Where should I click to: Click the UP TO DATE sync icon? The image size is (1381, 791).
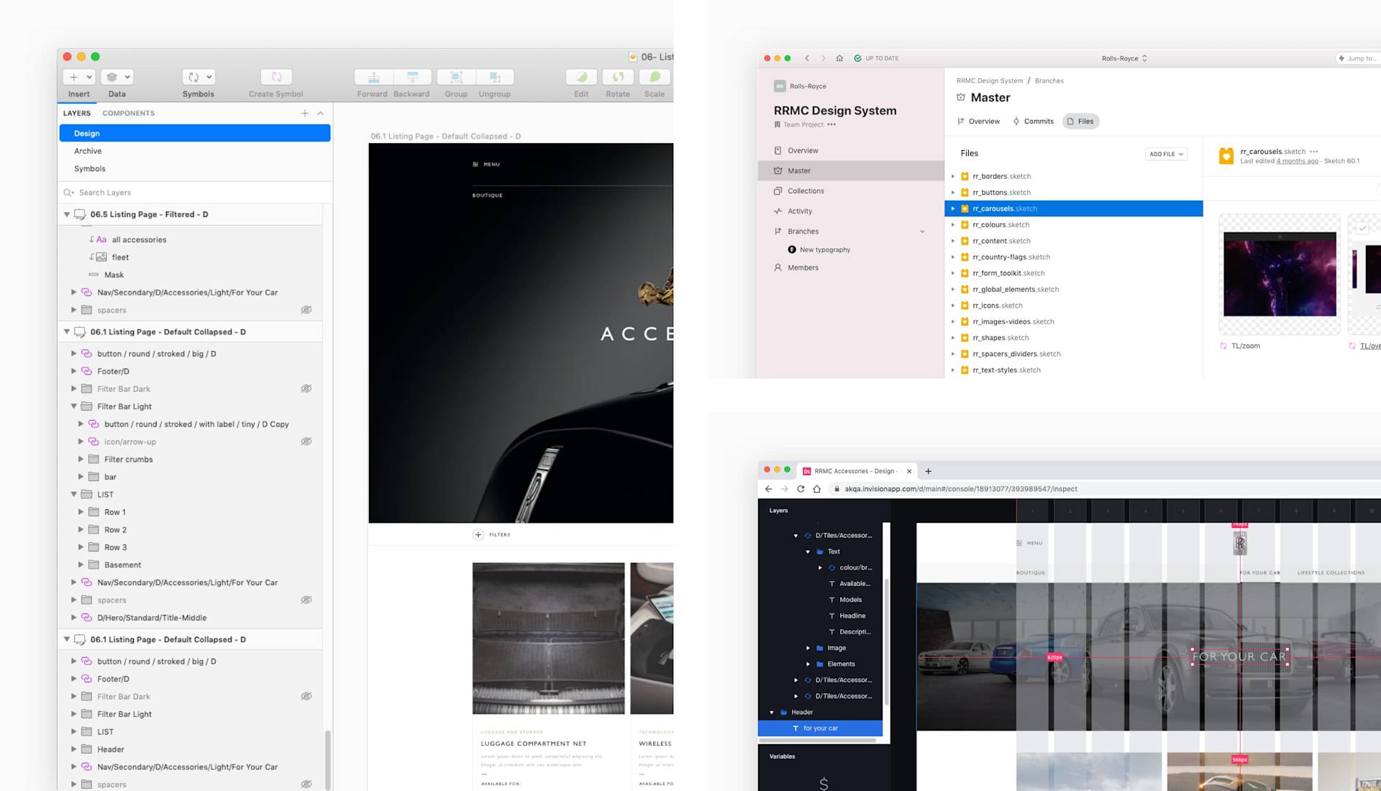(x=857, y=58)
